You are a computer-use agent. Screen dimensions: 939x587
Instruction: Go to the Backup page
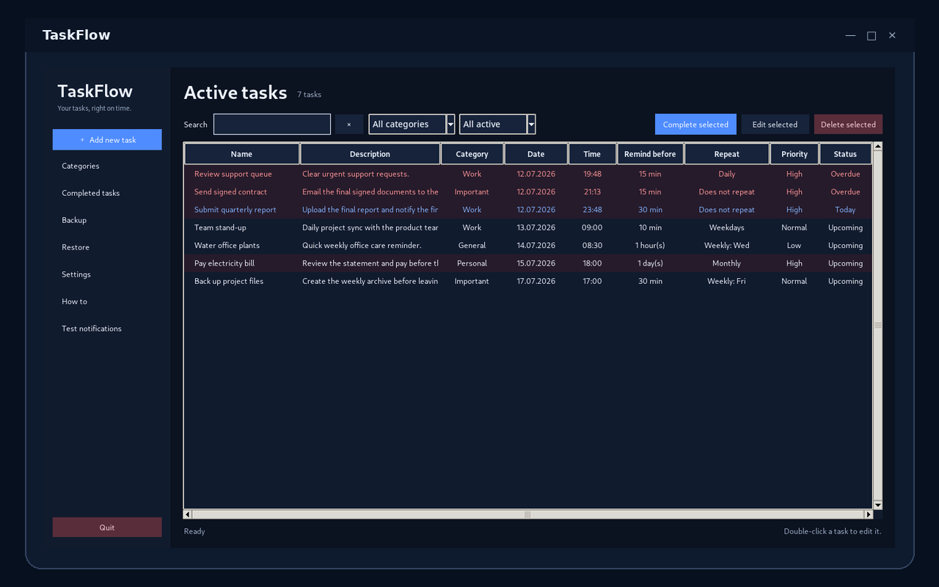click(107, 220)
